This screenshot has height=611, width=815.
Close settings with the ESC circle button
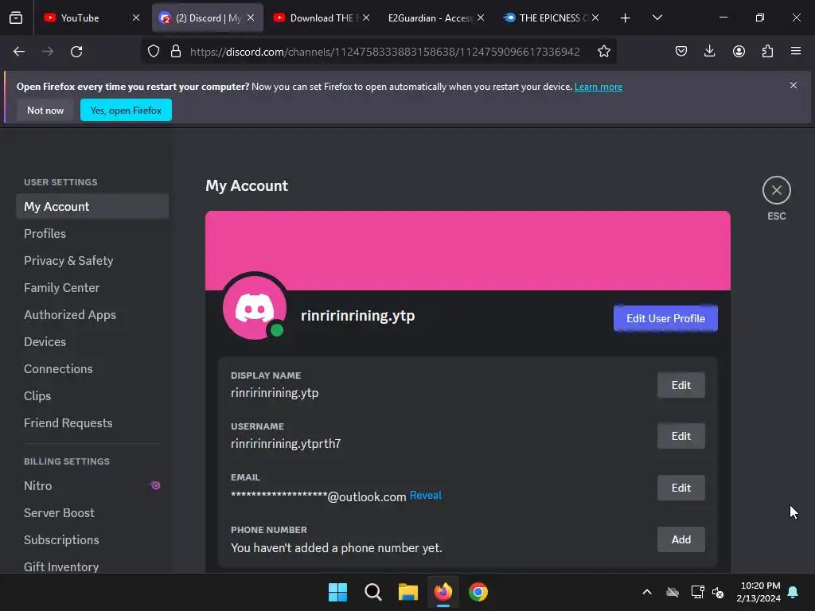coord(777,190)
